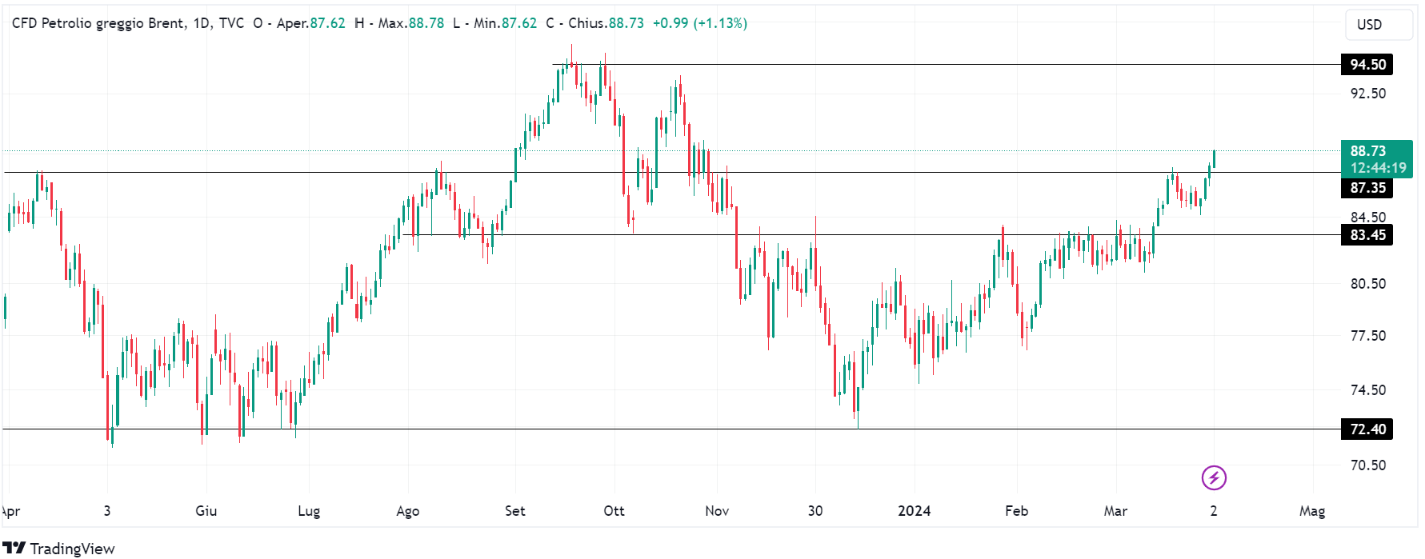This screenshot has height=559, width=1425.
Task: Click the 'Nov' month on time axis
Action: 717,511
